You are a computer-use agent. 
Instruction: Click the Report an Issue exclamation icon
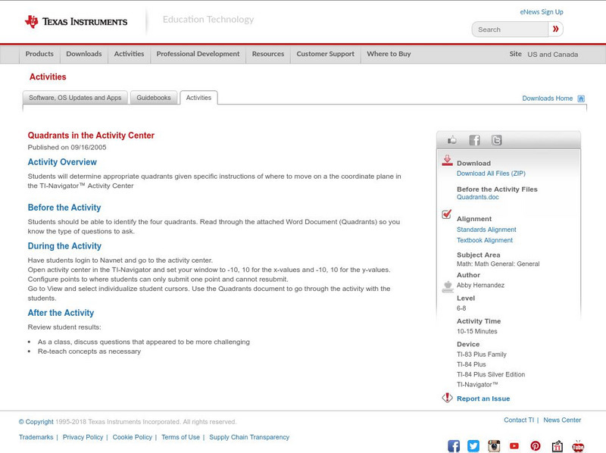pyautogui.click(x=446, y=397)
